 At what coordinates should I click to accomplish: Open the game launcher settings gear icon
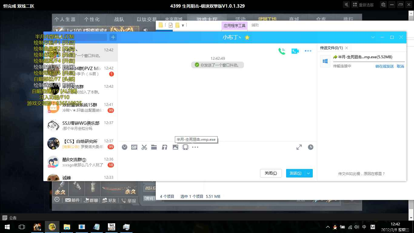click(383, 5)
